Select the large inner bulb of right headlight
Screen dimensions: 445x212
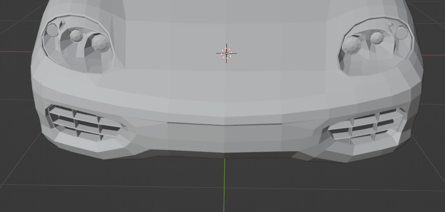coord(351,44)
